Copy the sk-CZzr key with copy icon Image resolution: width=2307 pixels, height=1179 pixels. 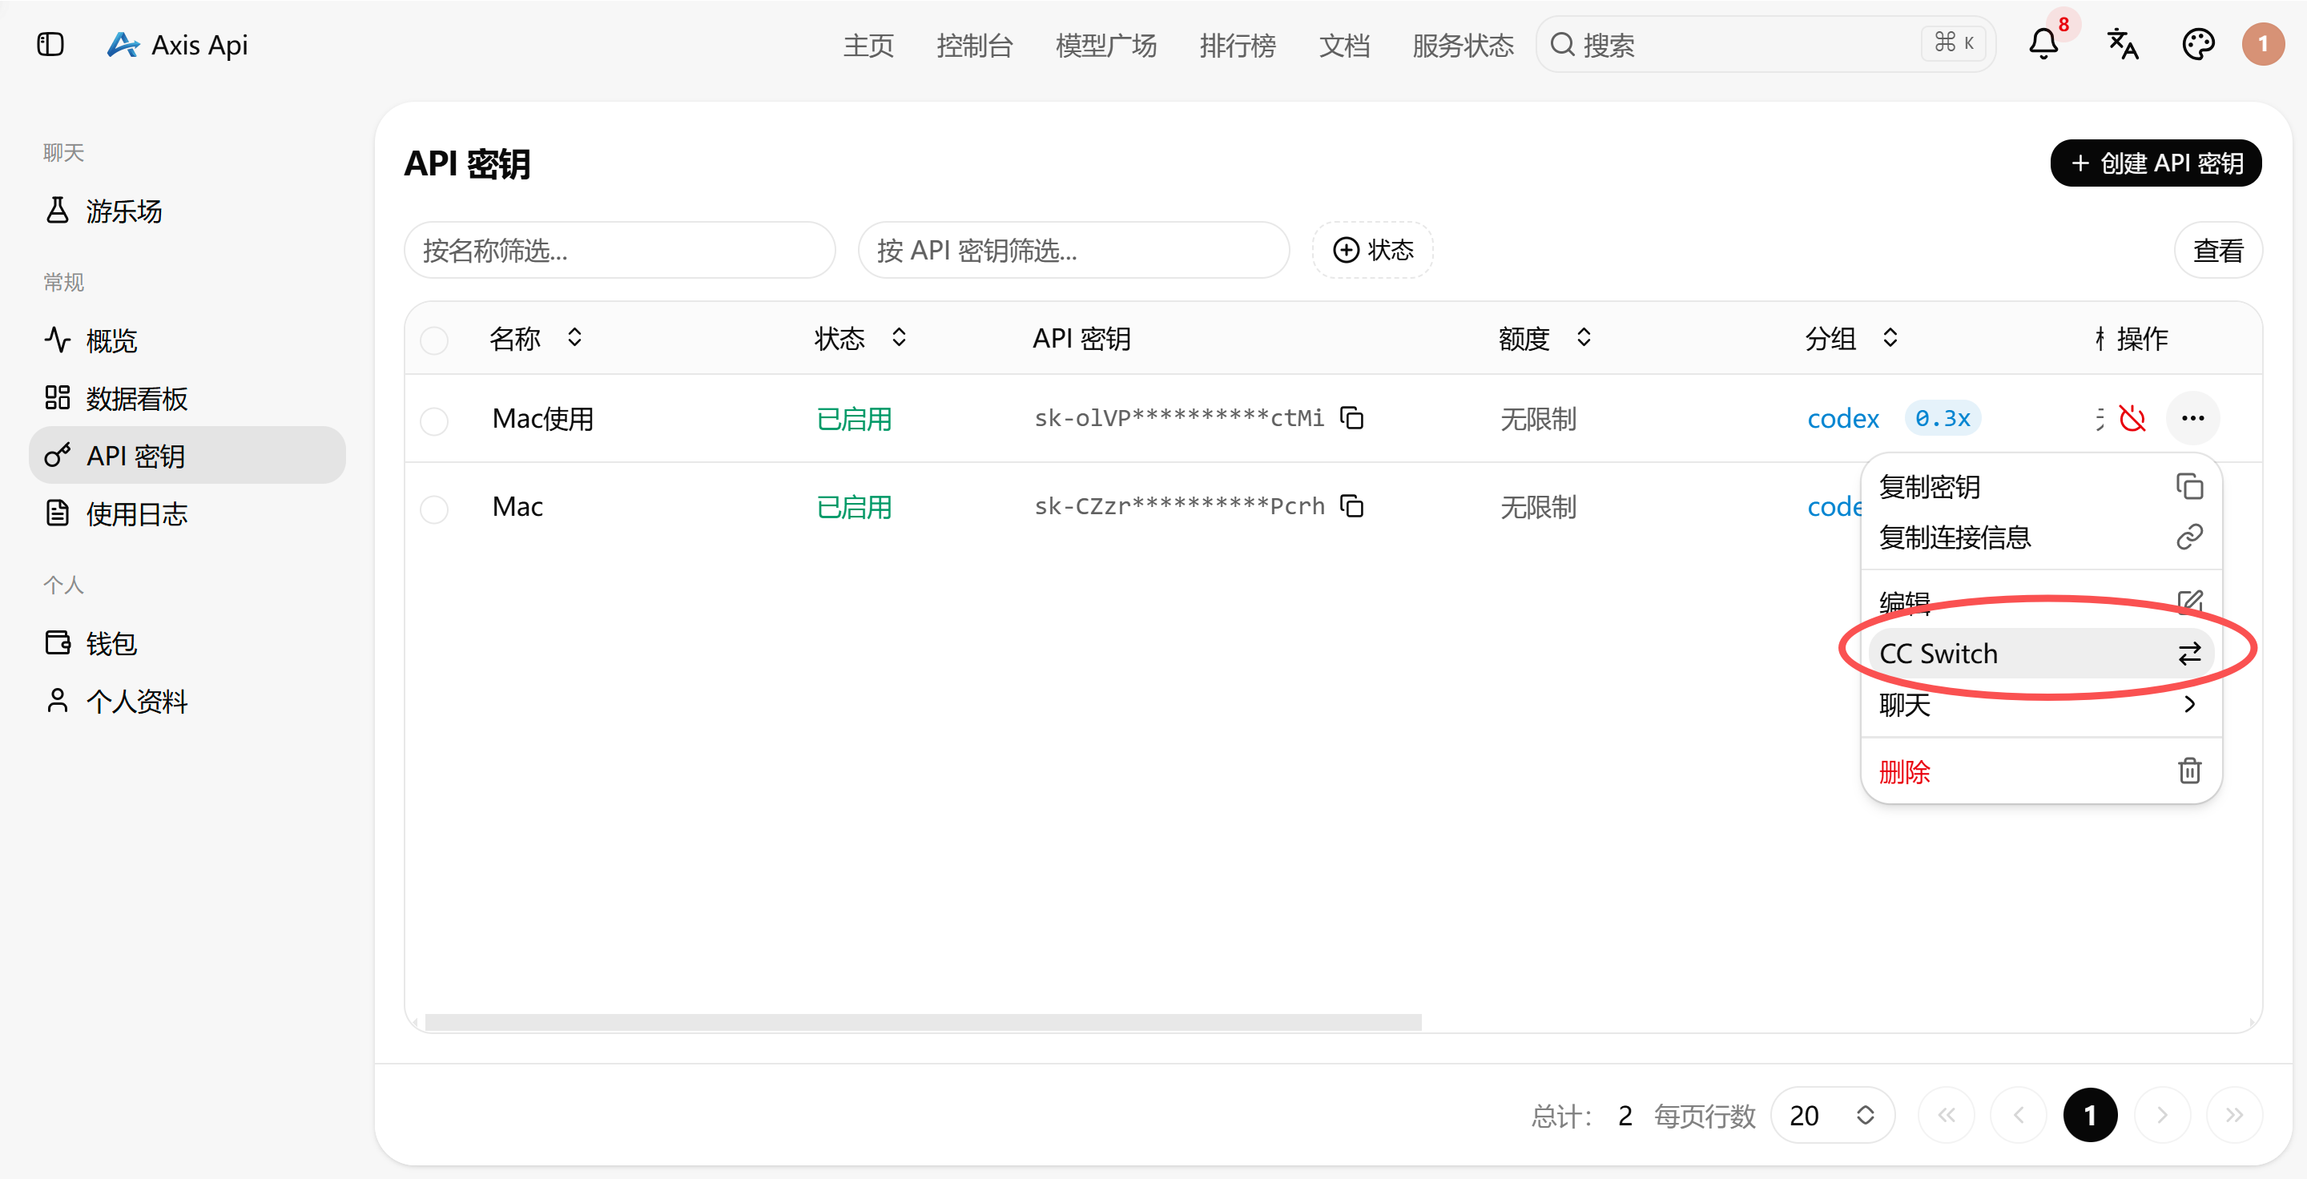pyautogui.click(x=1351, y=505)
